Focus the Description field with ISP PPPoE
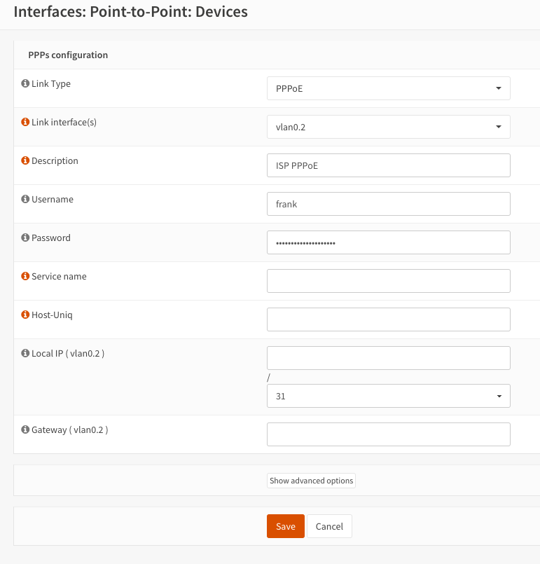 pyautogui.click(x=388, y=165)
